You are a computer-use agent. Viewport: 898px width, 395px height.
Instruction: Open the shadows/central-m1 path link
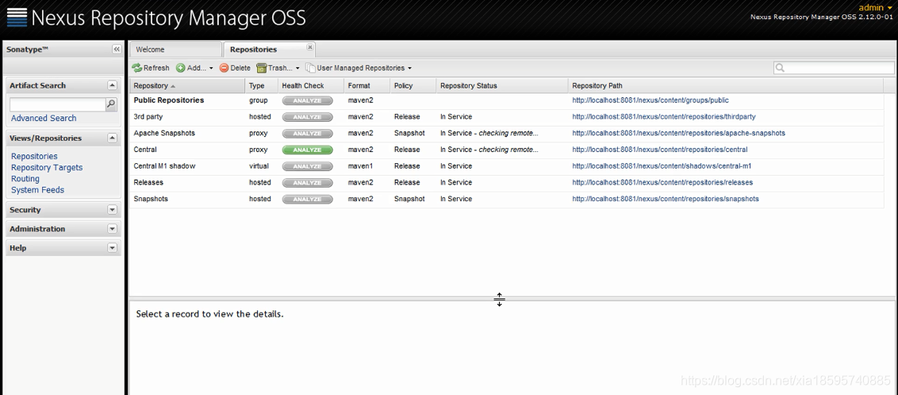[x=662, y=166]
